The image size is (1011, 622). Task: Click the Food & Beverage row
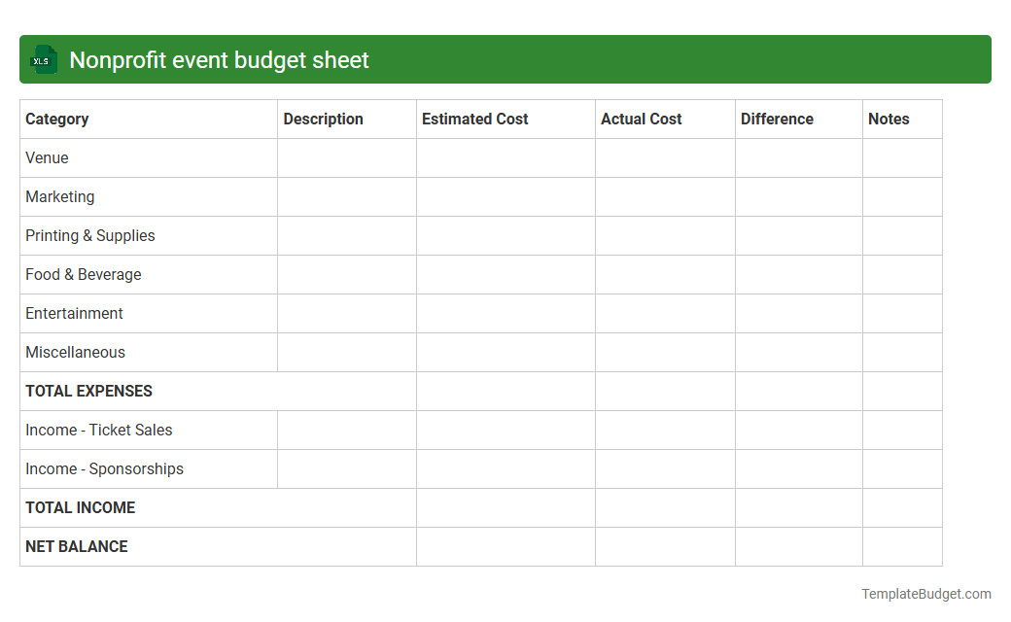(83, 274)
